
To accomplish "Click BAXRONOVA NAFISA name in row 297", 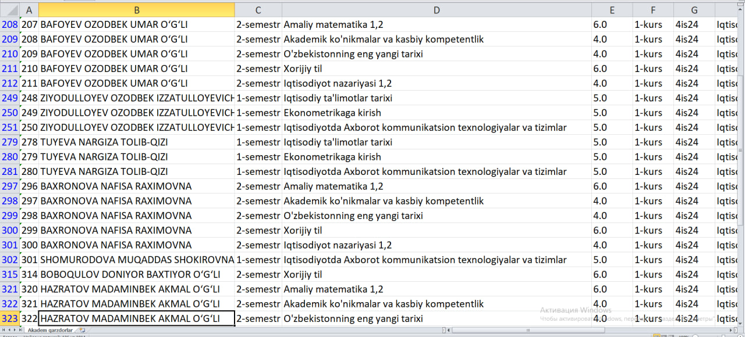I will click(x=137, y=187).
